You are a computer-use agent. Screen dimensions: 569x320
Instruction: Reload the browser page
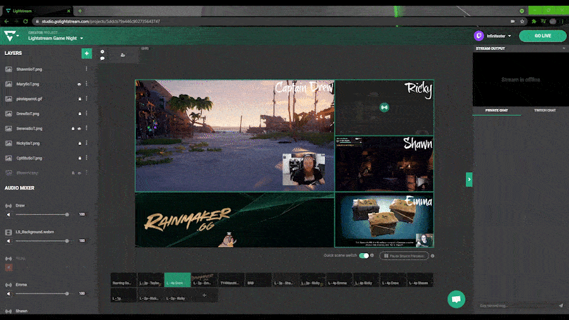25,22
